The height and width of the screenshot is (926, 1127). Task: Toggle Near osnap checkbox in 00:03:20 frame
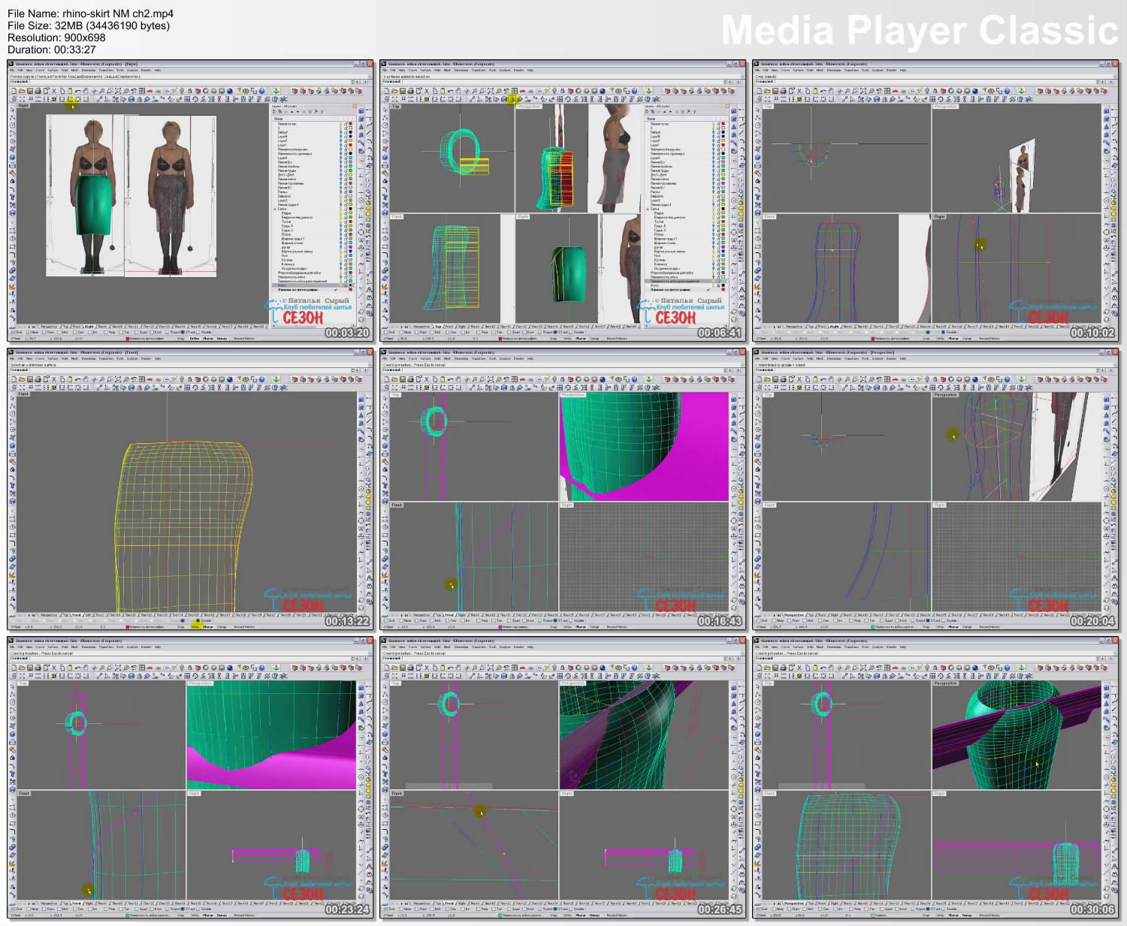click(x=27, y=333)
